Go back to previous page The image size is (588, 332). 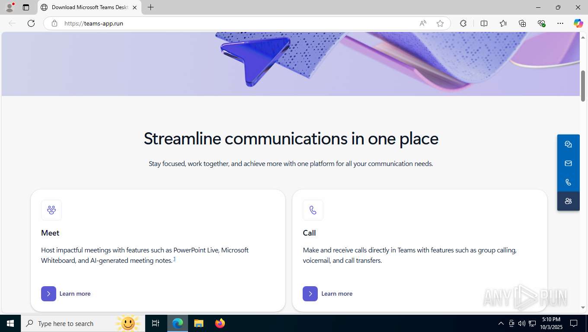(12, 23)
